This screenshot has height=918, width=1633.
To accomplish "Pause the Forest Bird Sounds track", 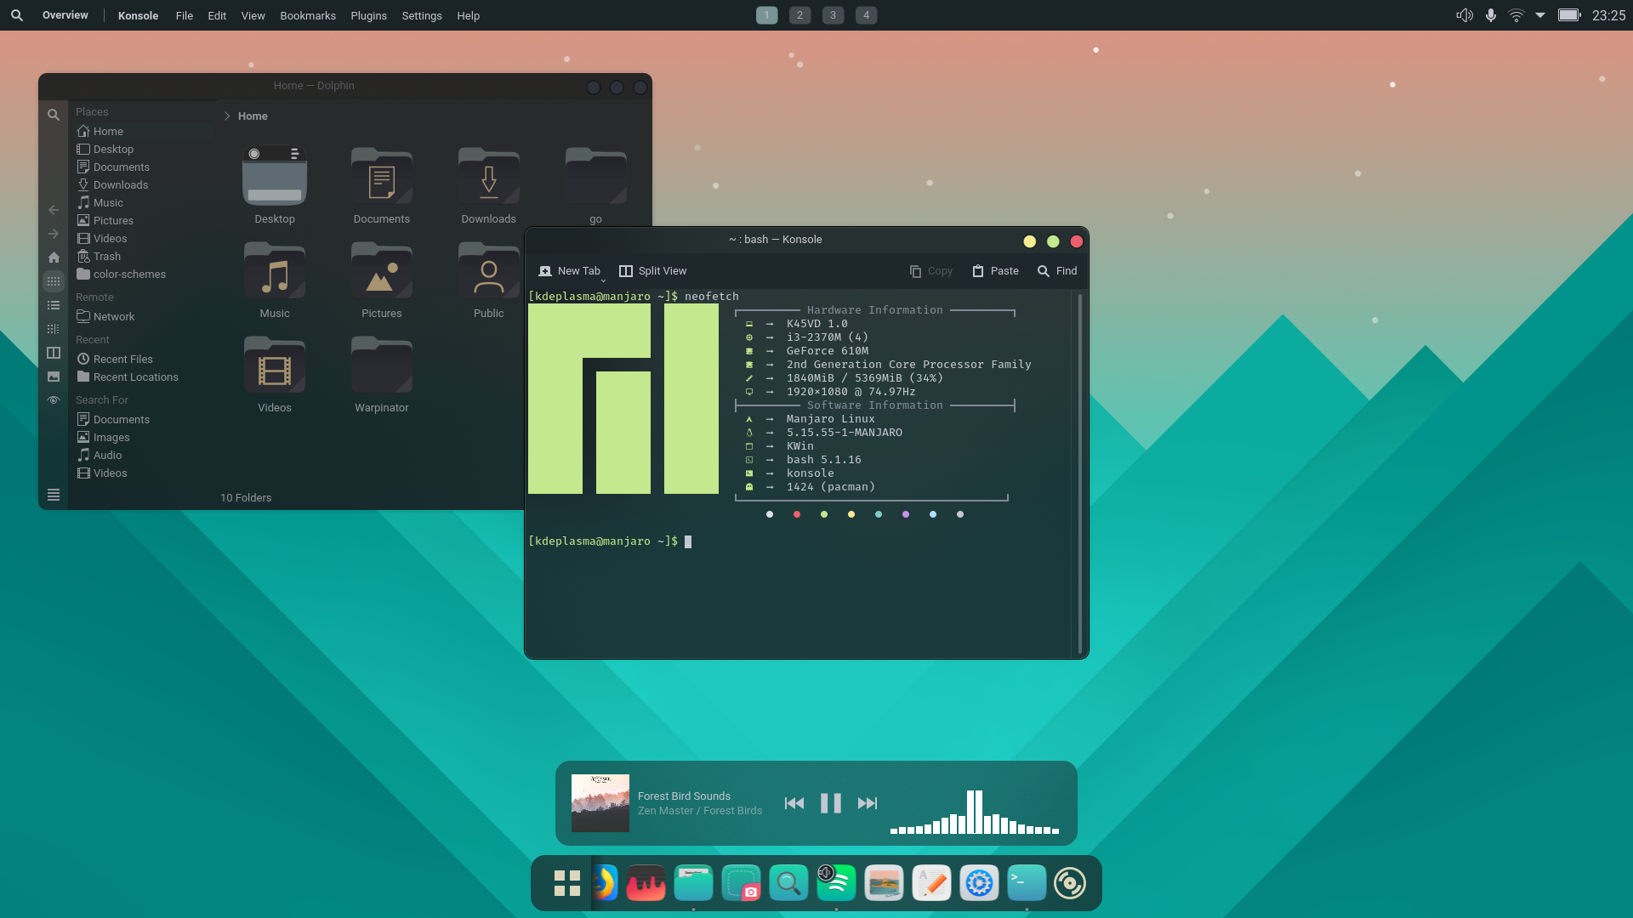I will [x=831, y=803].
